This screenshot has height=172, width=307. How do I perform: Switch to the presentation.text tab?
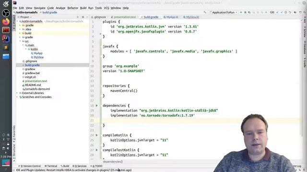124,17
